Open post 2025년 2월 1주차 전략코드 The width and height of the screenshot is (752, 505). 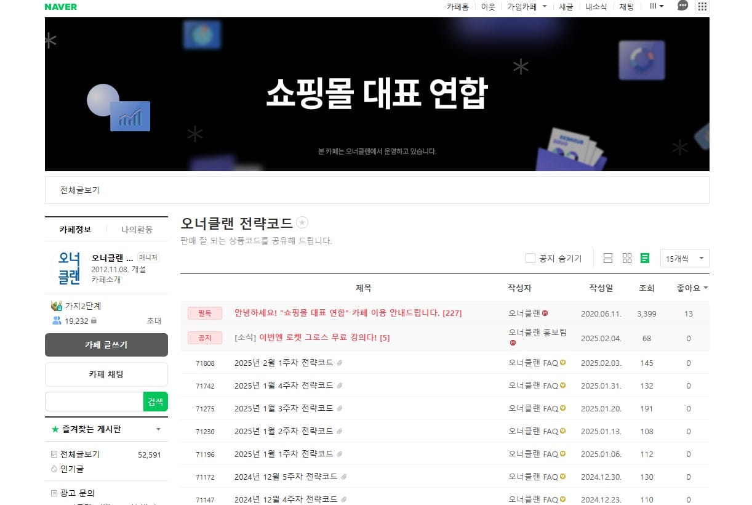point(284,363)
